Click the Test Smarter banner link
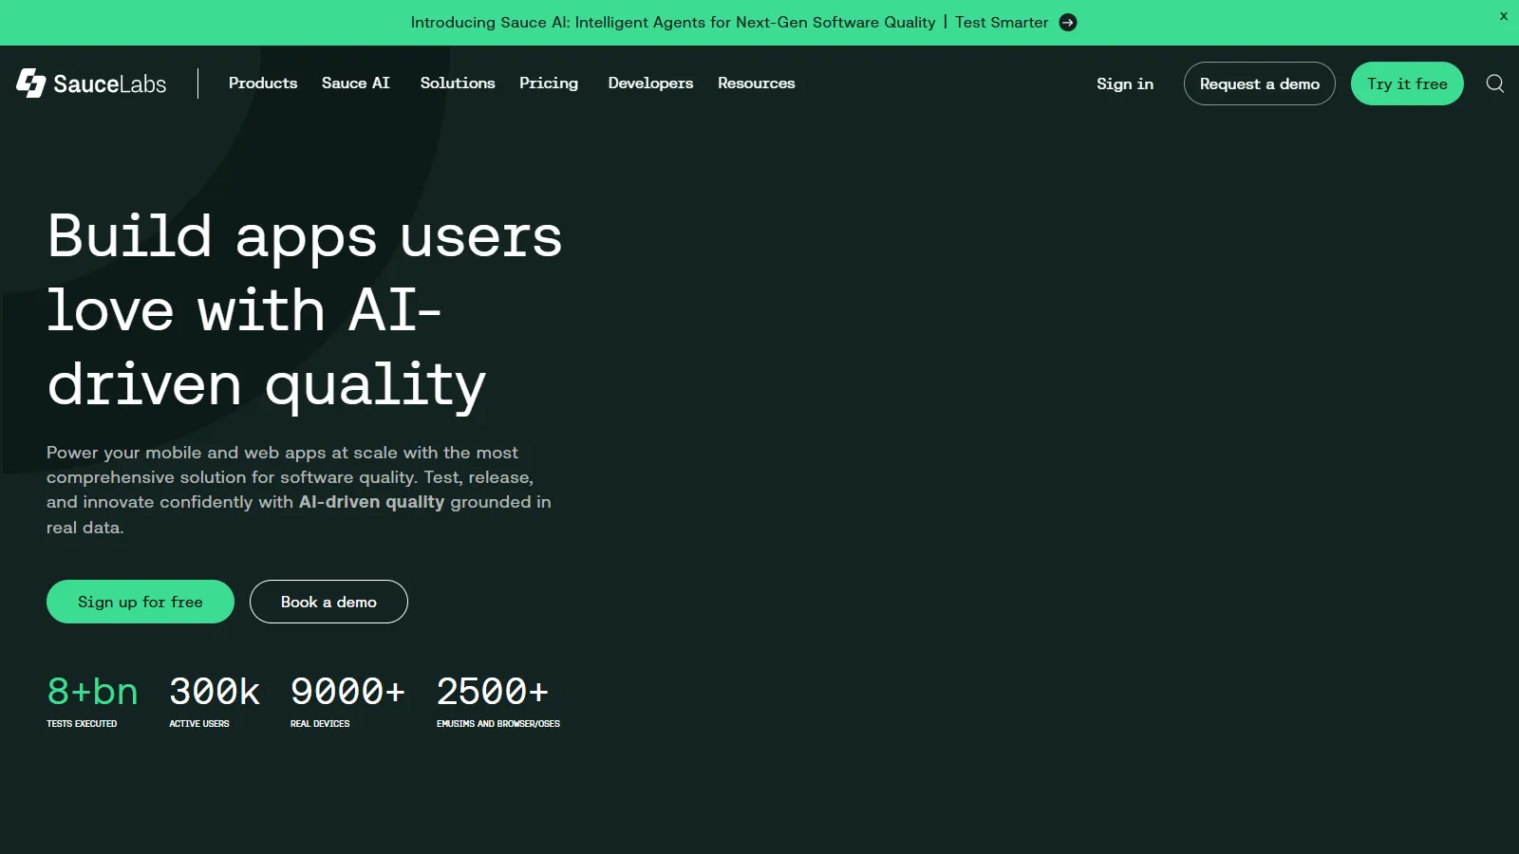1519x854 pixels. pyautogui.click(x=1002, y=22)
